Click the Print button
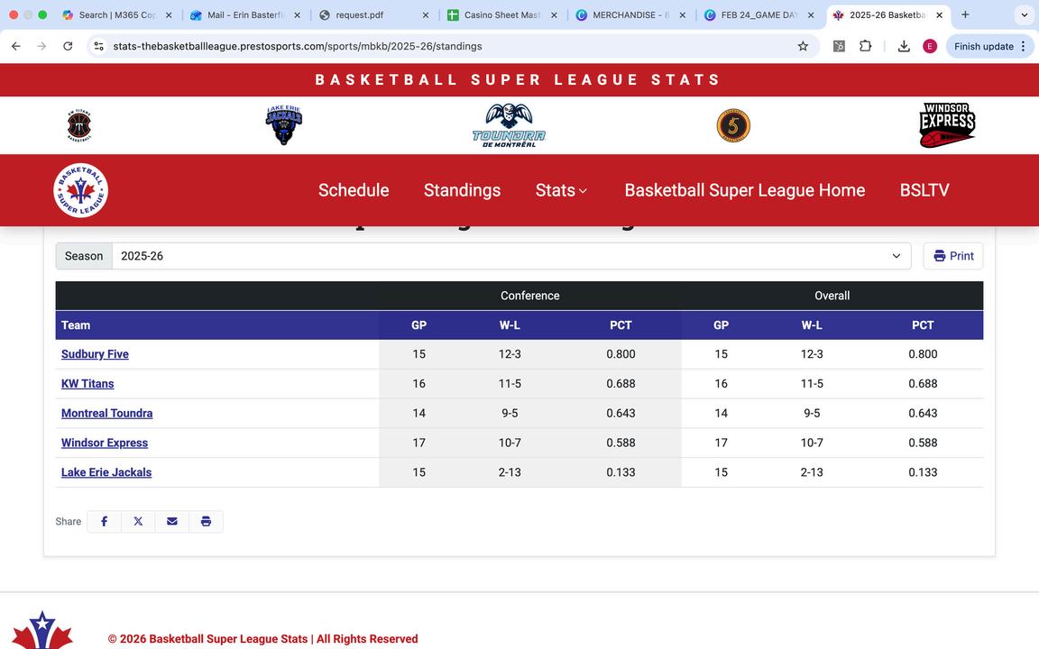This screenshot has height=649, width=1039. point(952,256)
